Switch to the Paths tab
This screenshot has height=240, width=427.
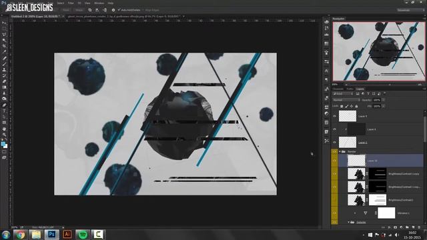(x=350, y=89)
